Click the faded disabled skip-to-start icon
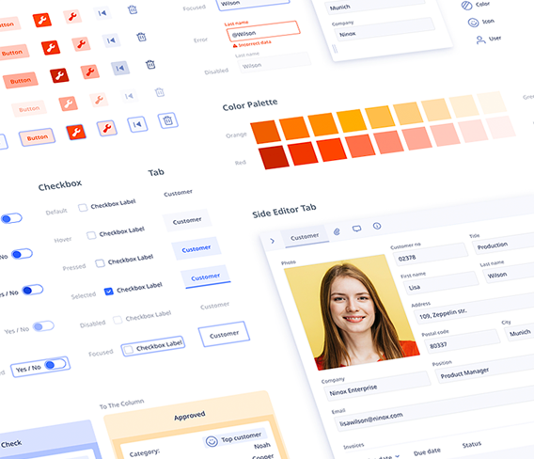The height and width of the screenshot is (459, 534). (x=129, y=96)
